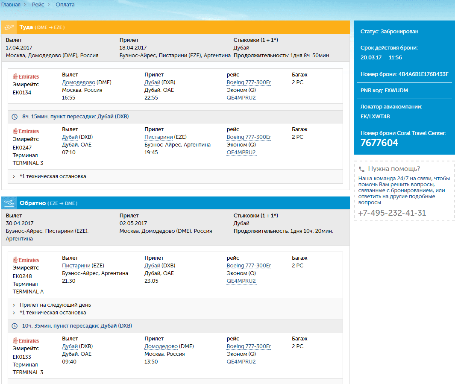The width and height of the screenshot is (455, 384).
Task: Click Coral Travel booking number 7677604
Action: [379, 143]
